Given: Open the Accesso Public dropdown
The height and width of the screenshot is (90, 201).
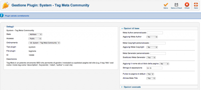Looking at the screenshot, I should 35,38.
